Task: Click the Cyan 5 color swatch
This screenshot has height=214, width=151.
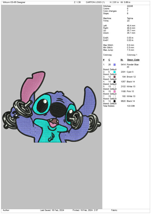Action: [115, 72]
